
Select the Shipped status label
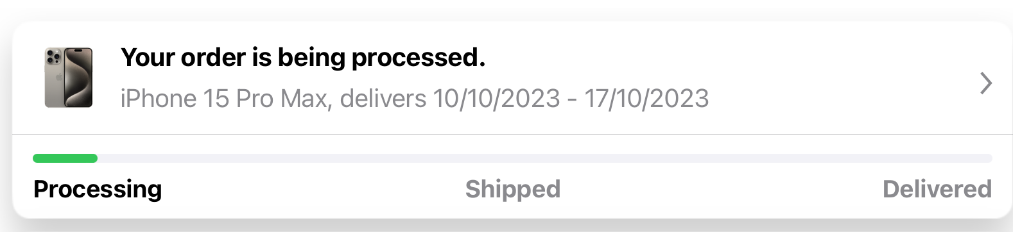click(x=513, y=189)
